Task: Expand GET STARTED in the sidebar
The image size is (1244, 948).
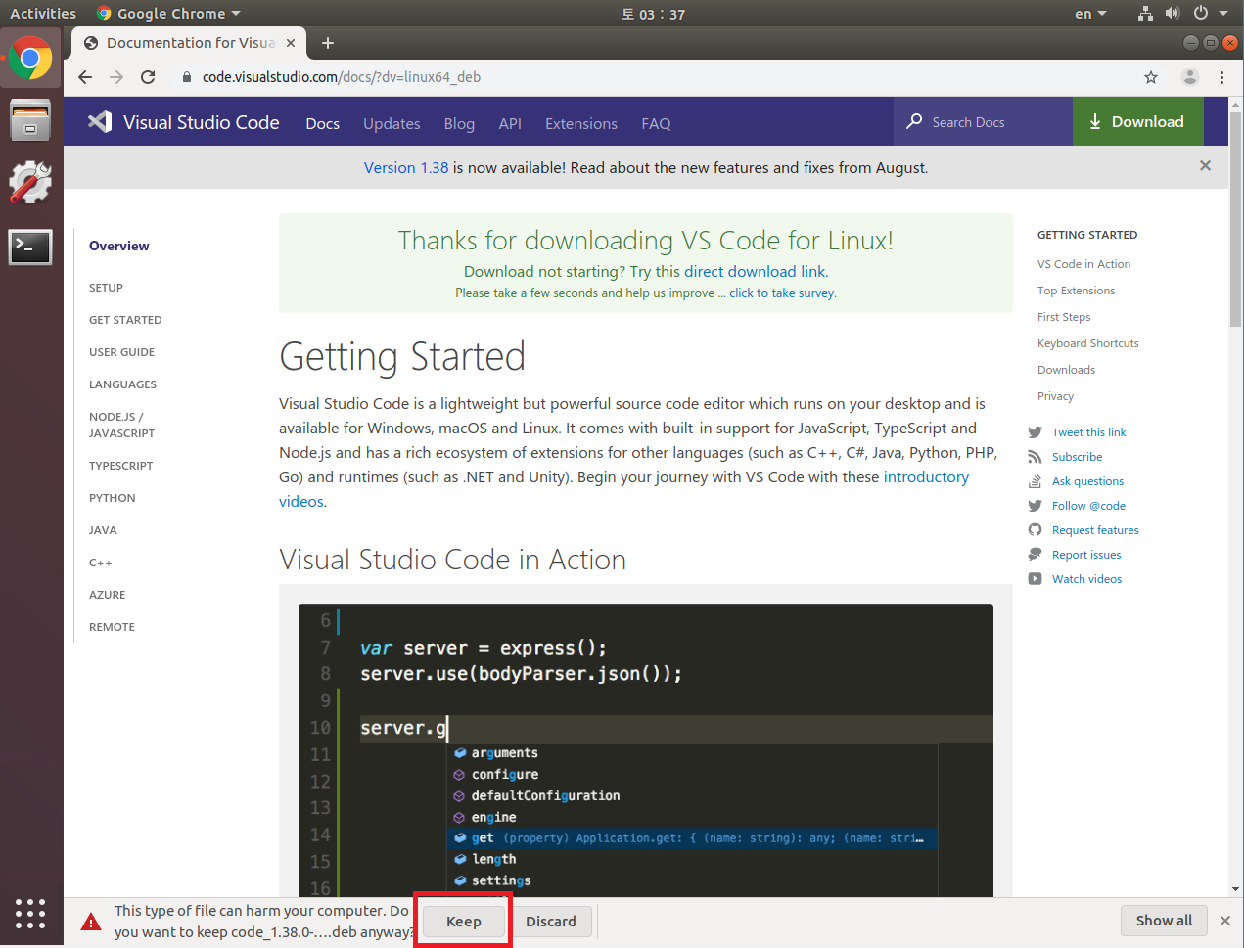Action: coord(125,320)
